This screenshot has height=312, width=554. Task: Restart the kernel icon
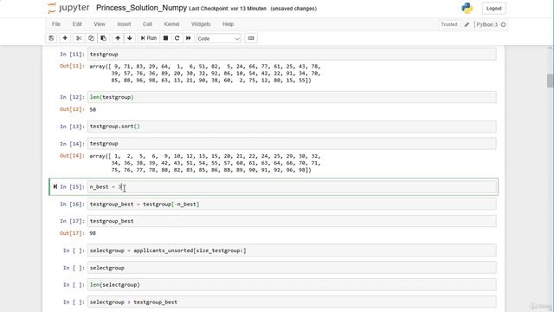pos(177,38)
